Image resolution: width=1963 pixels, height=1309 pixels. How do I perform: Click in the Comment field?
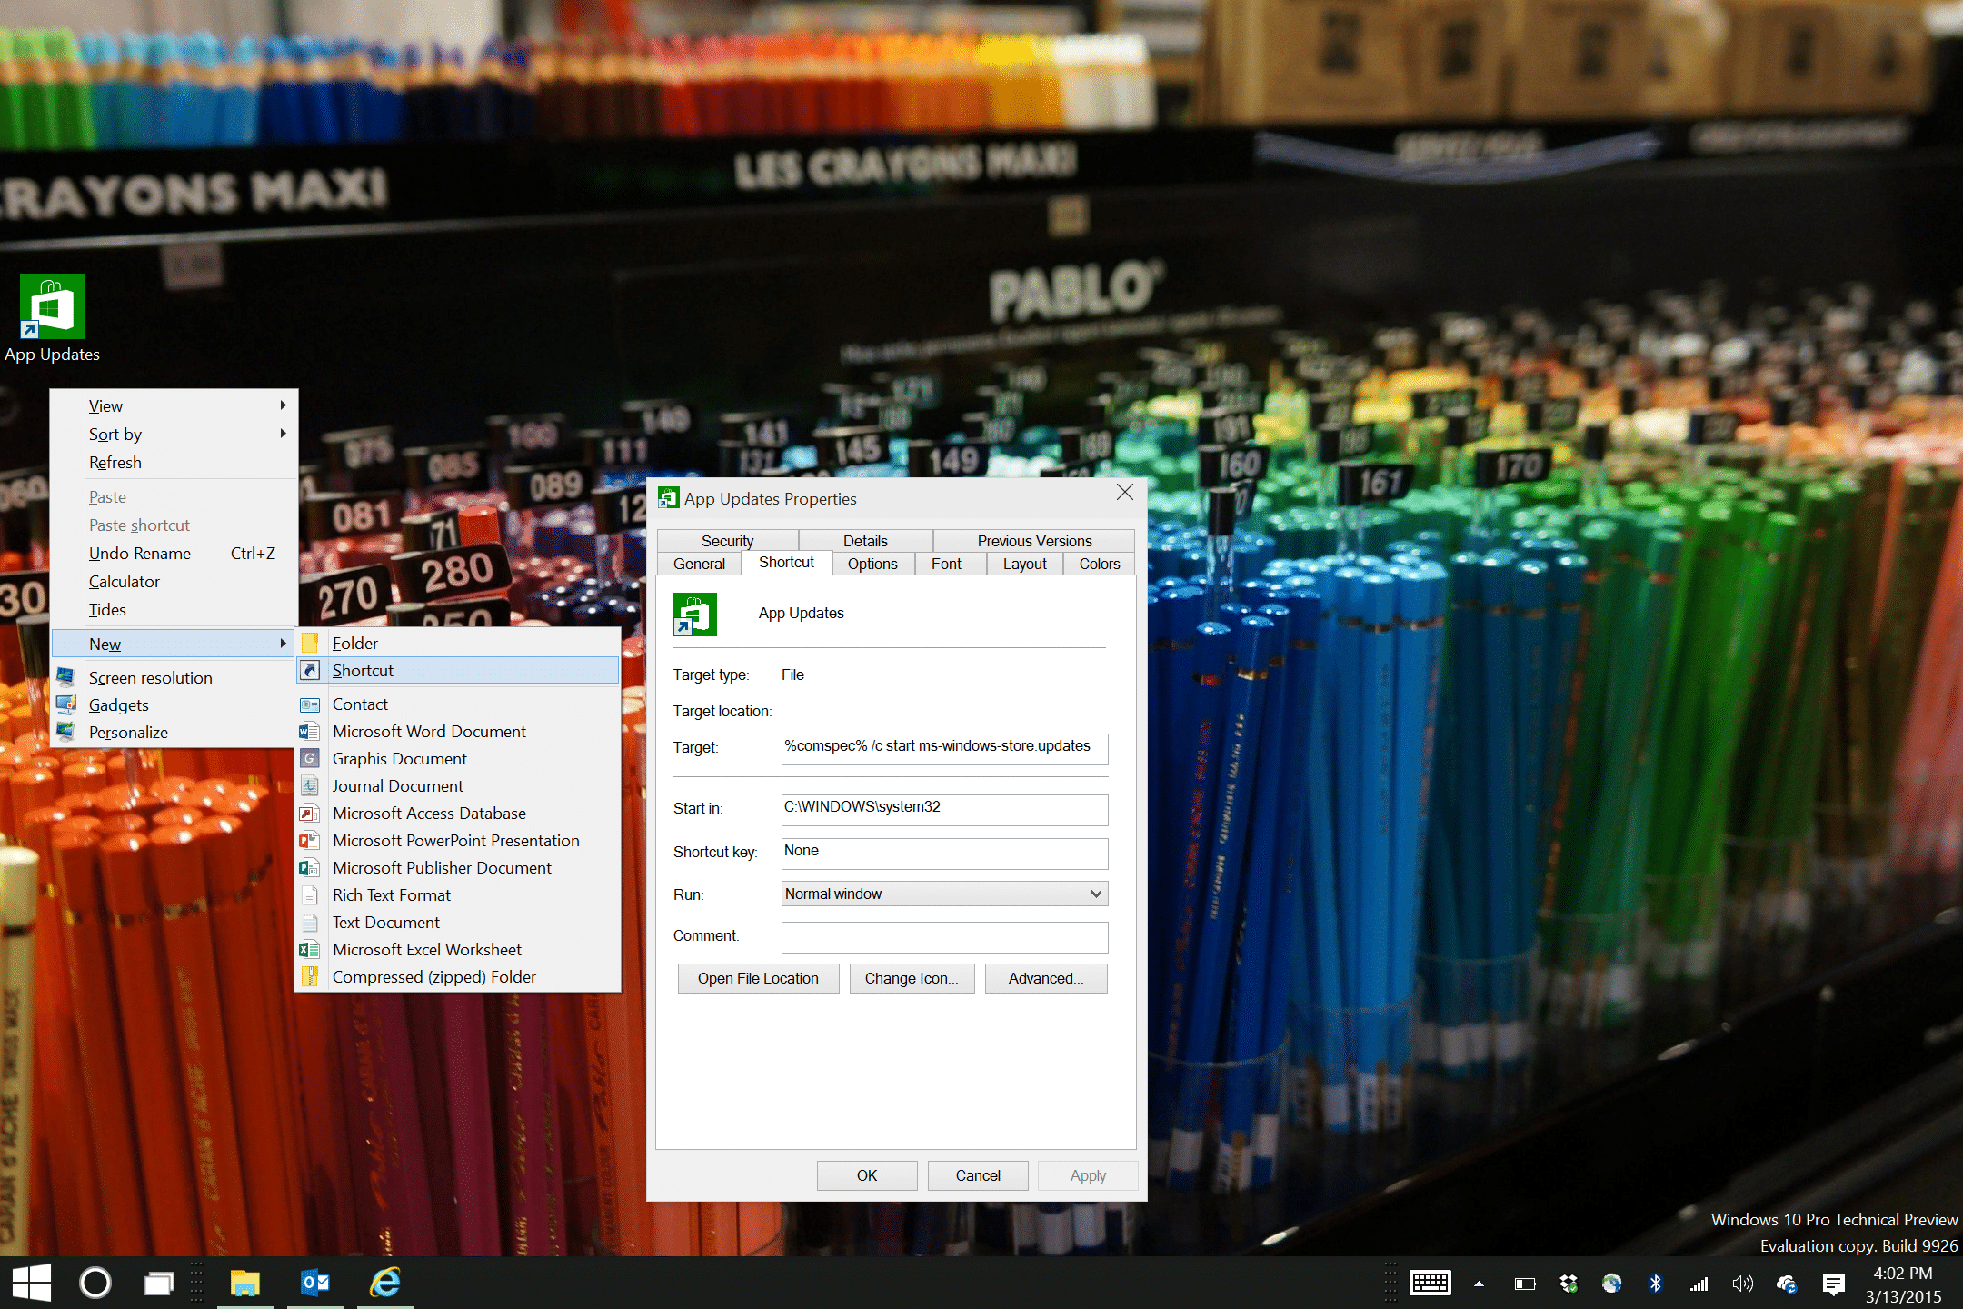944,936
